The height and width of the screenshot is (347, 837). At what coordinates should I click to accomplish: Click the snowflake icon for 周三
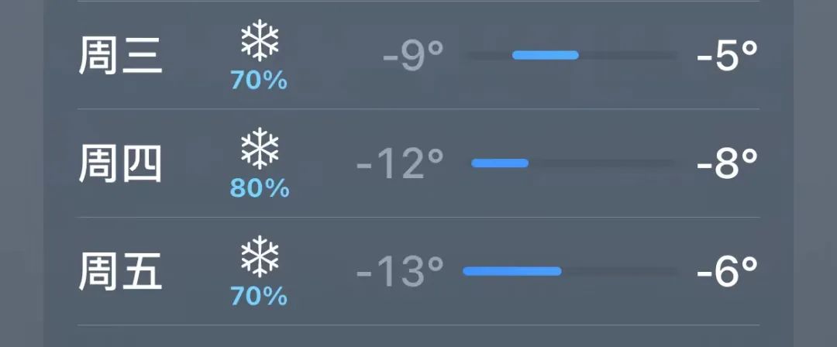(260, 40)
